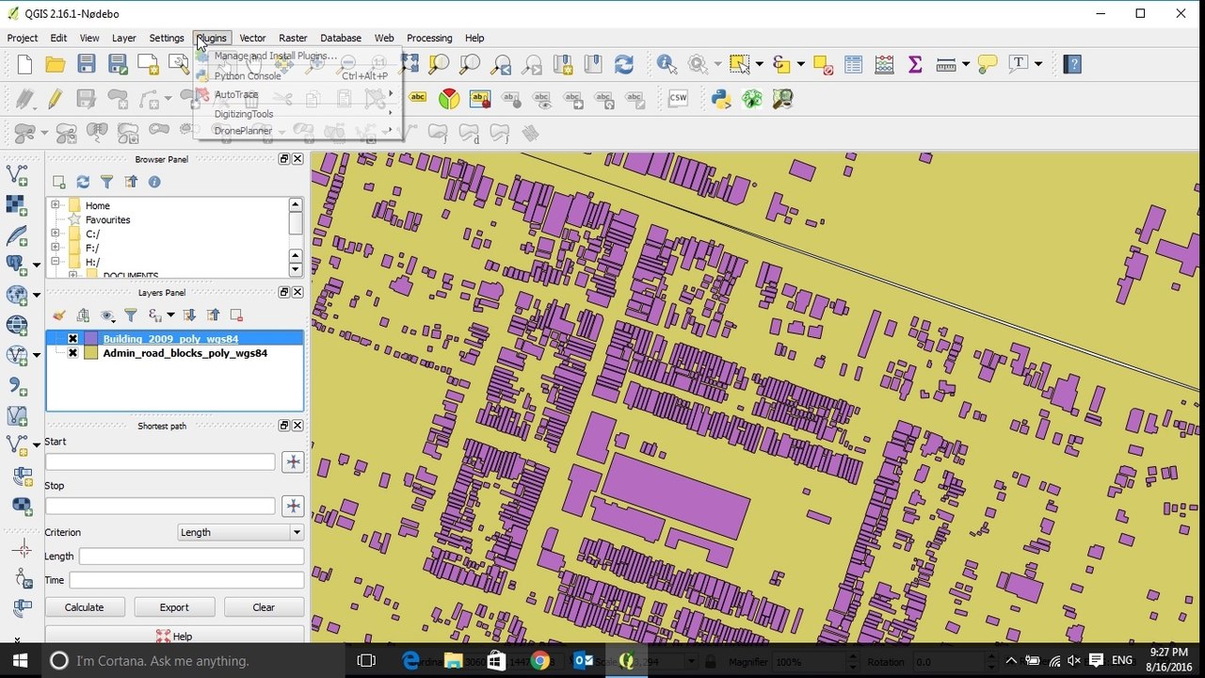Click the Refresh map canvas icon
1205x678 pixels.
[x=623, y=64]
